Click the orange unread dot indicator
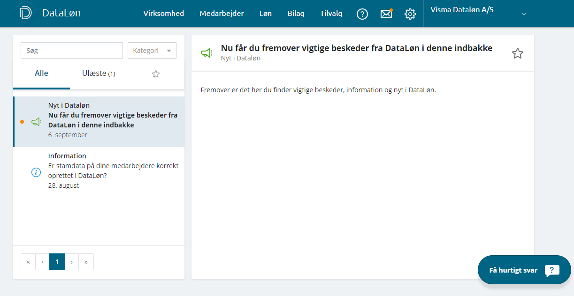Viewport: 574px width, 296px height. pos(22,122)
